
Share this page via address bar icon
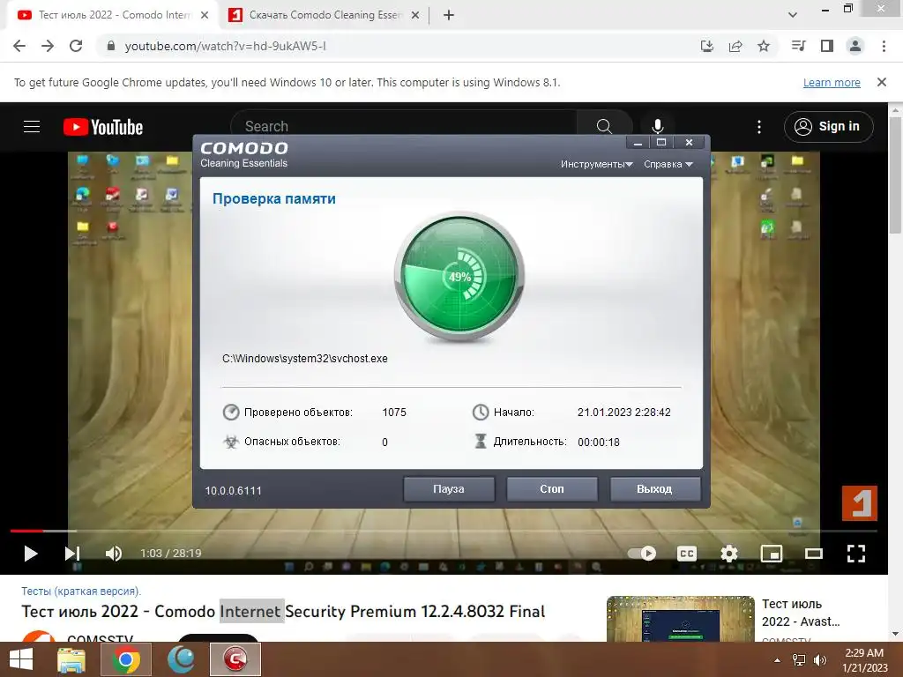[x=735, y=46]
